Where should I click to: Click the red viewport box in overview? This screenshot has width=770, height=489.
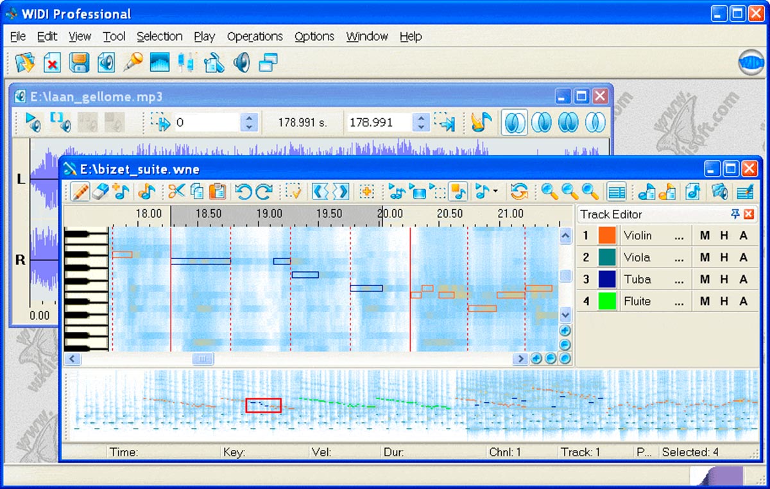coord(263,405)
